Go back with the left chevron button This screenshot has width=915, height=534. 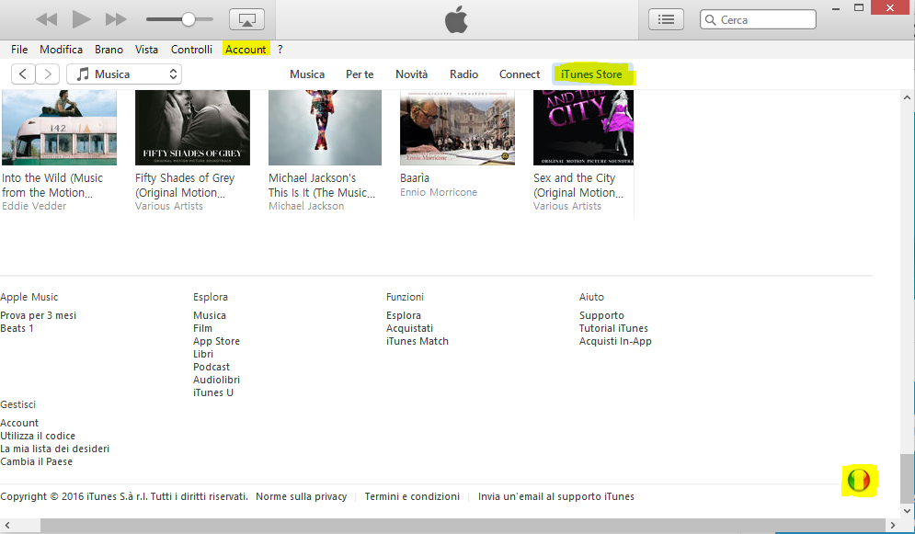(23, 74)
